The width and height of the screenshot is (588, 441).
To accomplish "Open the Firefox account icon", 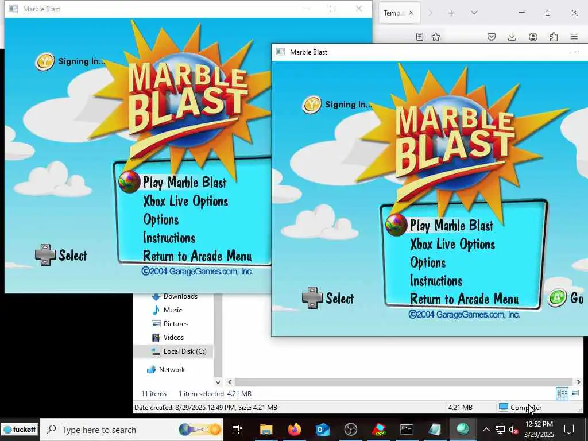I will tap(533, 37).
